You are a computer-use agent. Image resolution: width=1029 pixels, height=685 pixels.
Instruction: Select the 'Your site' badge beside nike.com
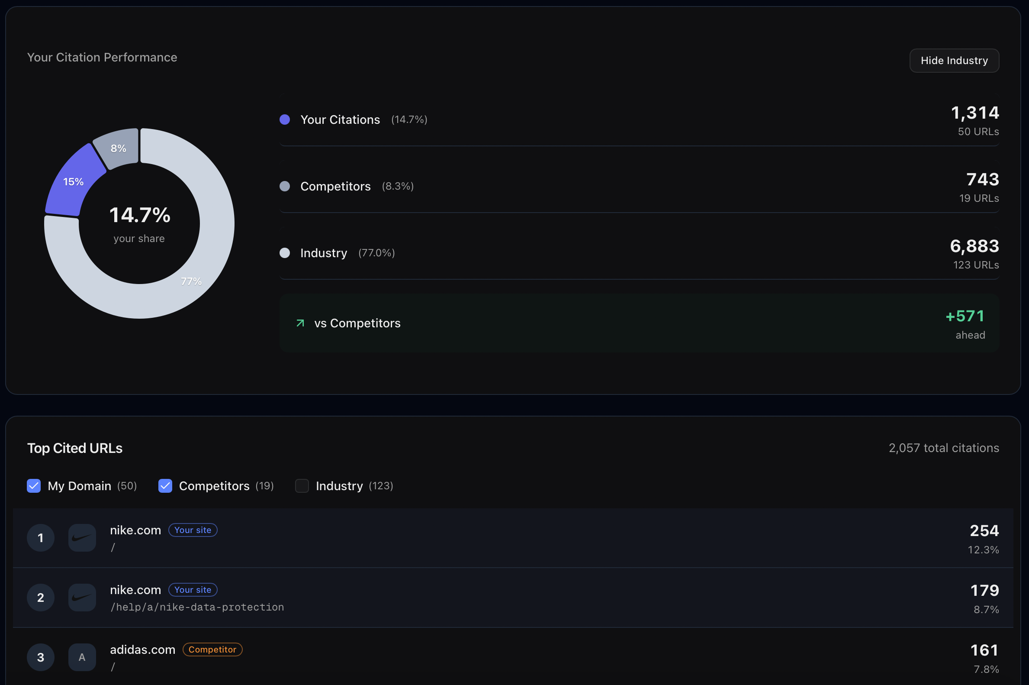tap(192, 530)
